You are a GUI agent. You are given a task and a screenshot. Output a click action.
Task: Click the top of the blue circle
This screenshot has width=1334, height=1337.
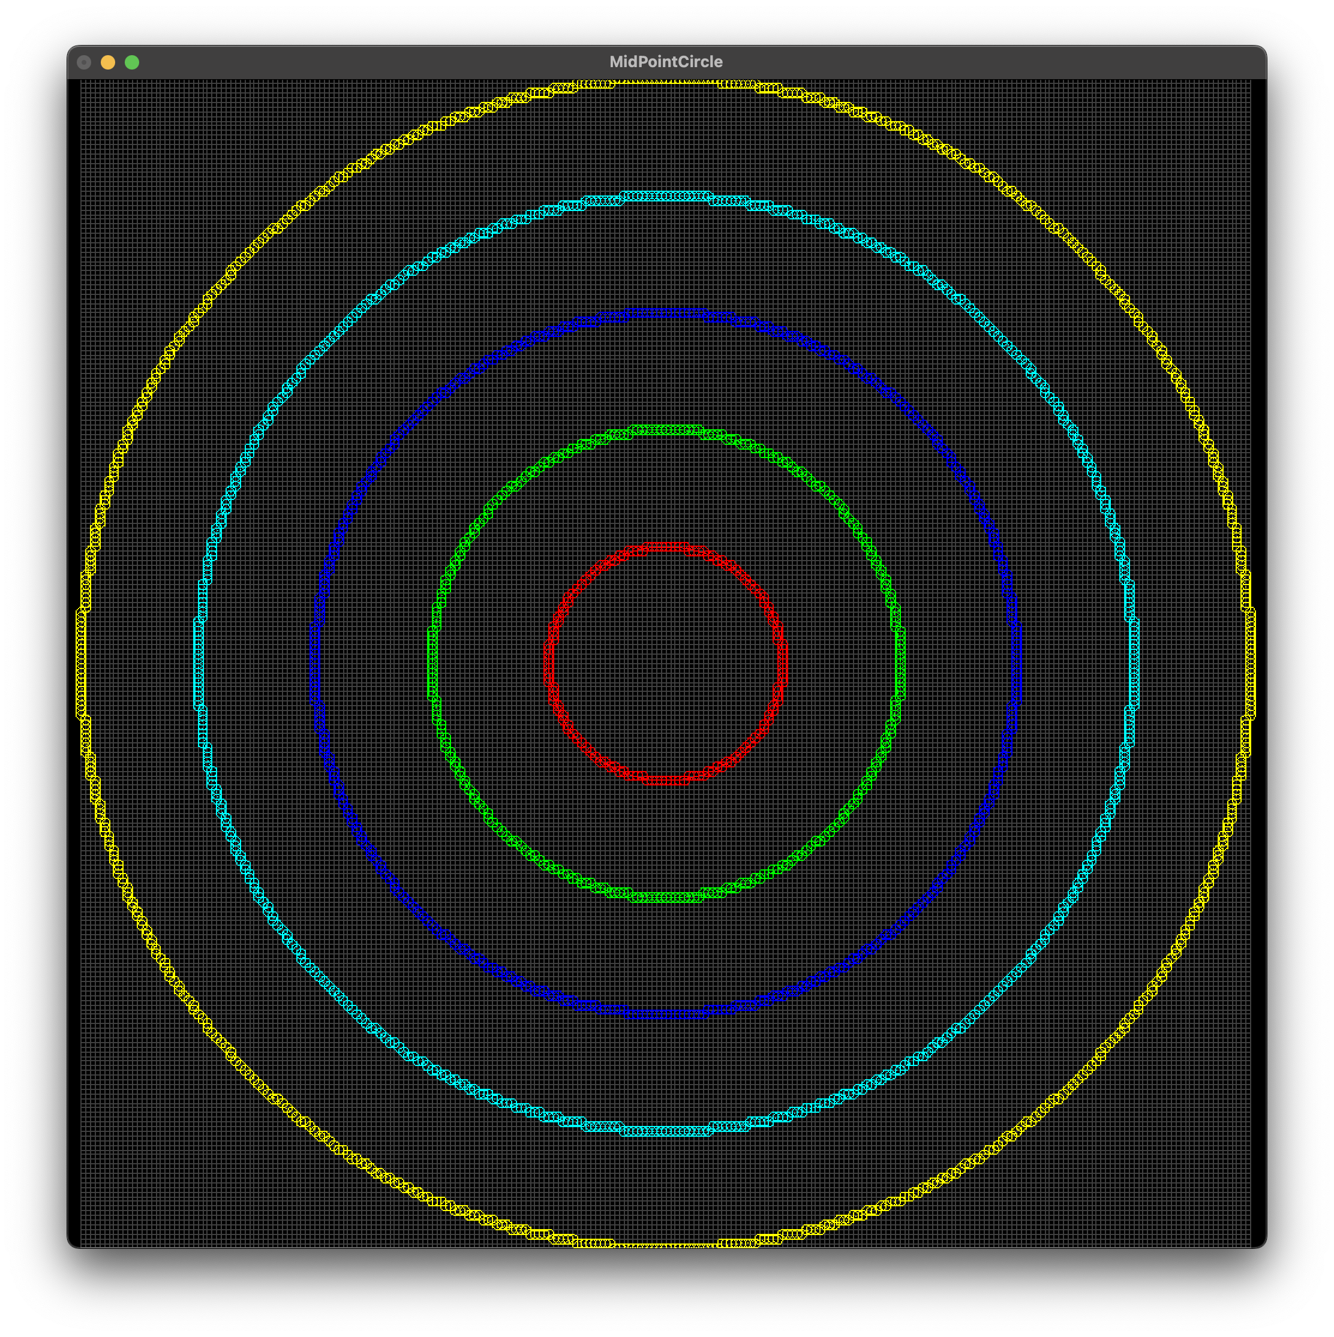(x=665, y=314)
